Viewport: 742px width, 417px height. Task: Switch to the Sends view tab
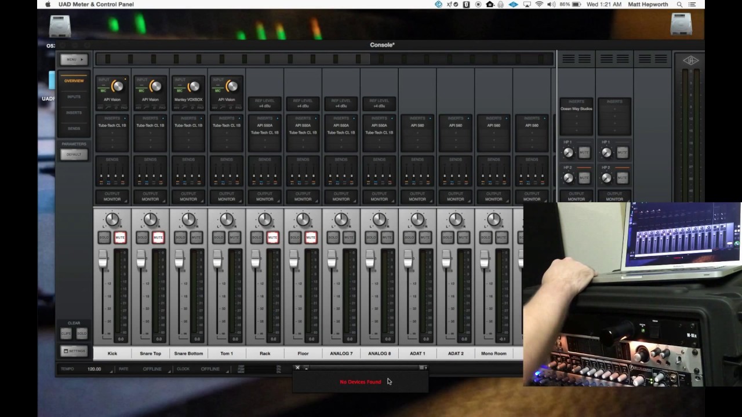click(74, 129)
